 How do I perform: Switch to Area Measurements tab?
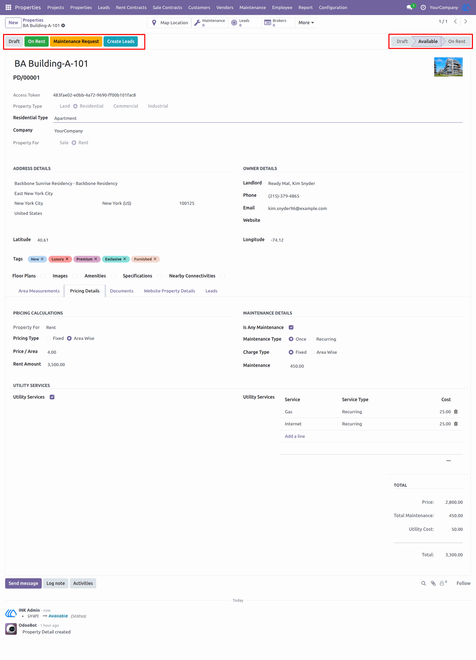coord(39,291)
